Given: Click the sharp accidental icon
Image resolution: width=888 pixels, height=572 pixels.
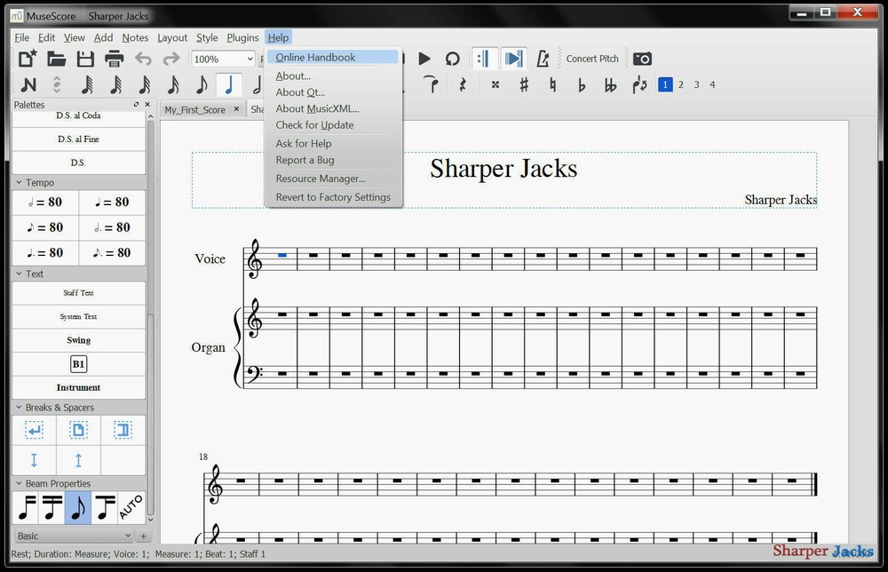Looking at the screenshot, I should point(525,84).
